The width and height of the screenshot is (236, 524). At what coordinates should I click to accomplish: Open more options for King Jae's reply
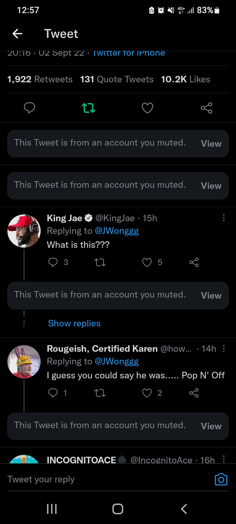224,218
